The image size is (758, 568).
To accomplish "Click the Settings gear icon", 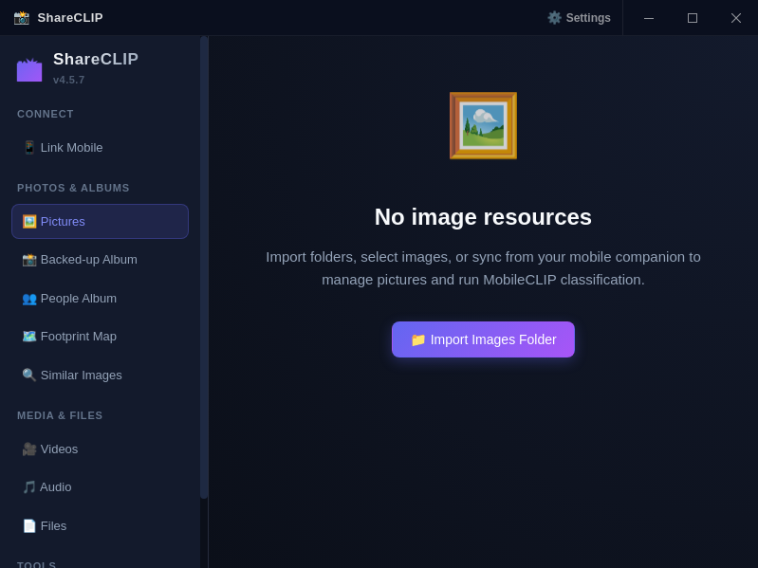I will (x=554, y=18).
